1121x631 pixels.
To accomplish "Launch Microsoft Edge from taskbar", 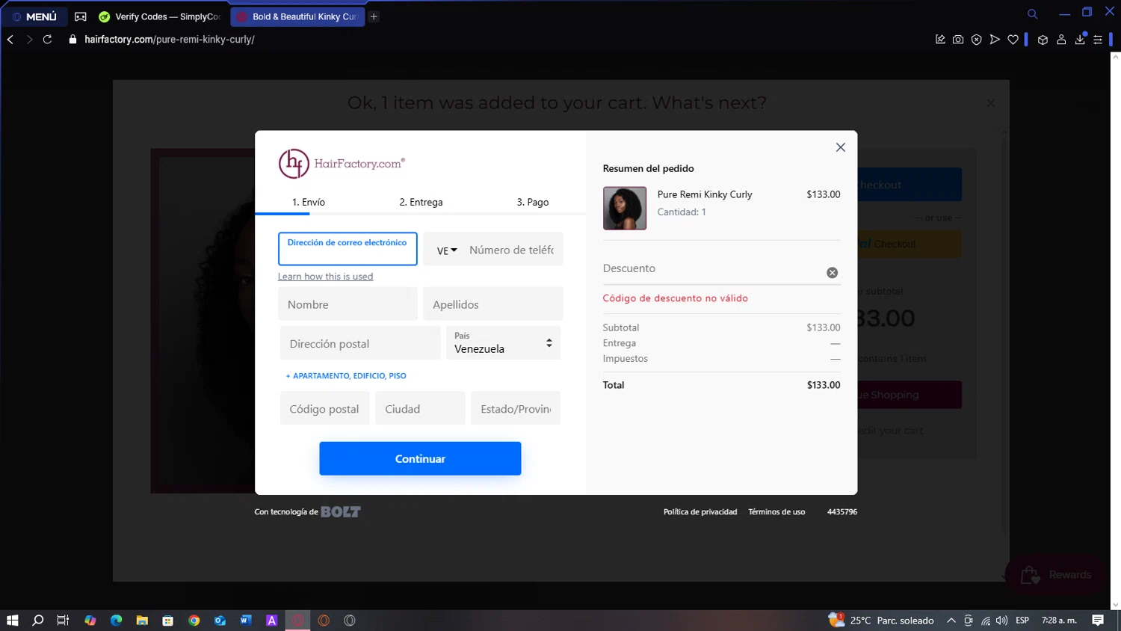I will tap(116, 621).
